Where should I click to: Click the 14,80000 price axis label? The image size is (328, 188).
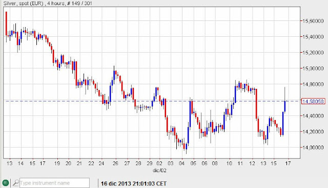(x=313, y=84)
